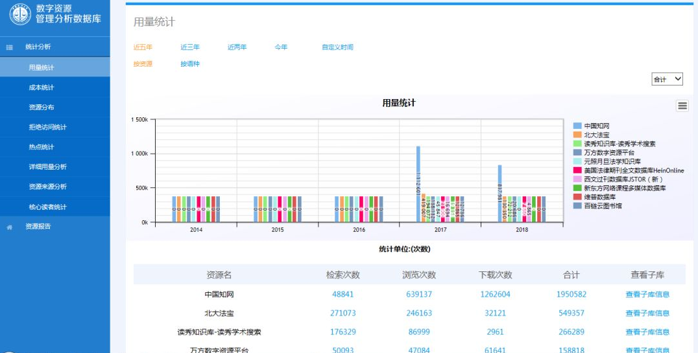Click the home icon beside 资源报告
Screen dimensions: 698x353
pos(9,227)
